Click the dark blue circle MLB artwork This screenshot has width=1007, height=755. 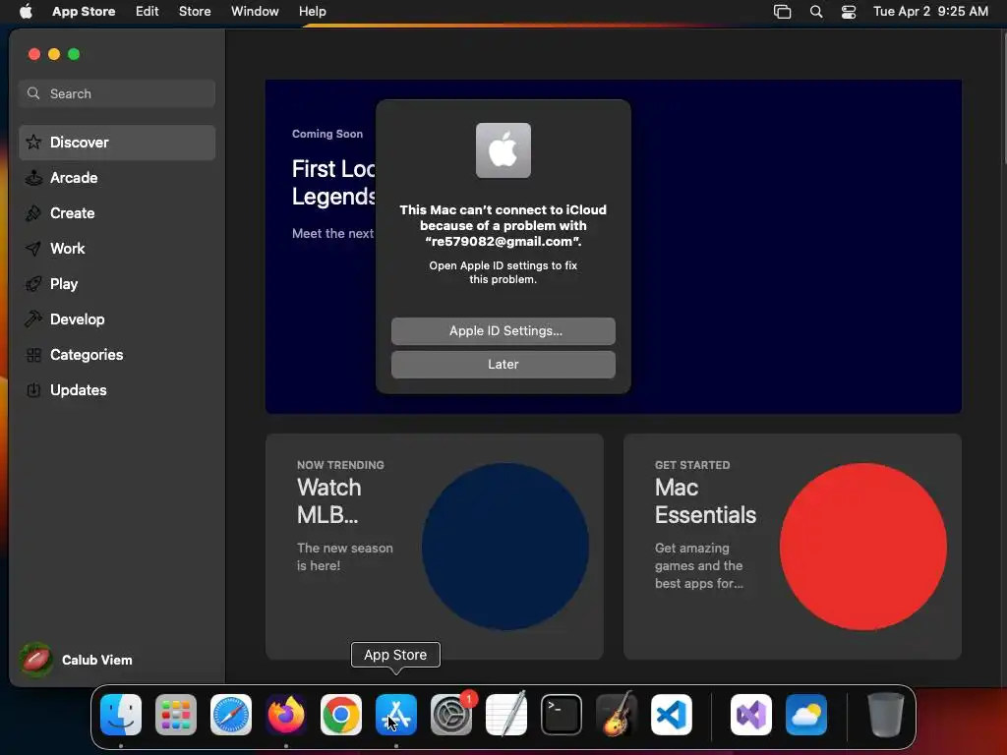505,547
